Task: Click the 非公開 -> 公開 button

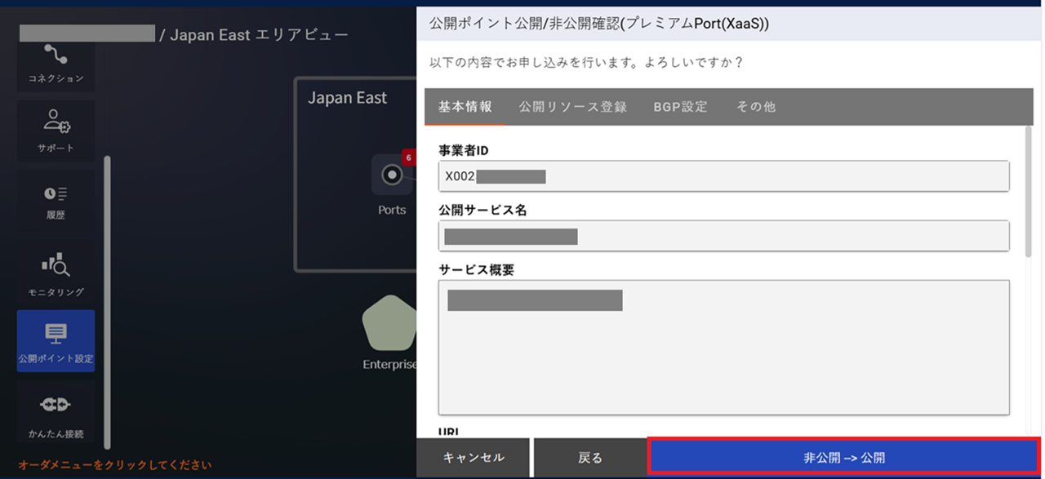Action: [843, 457]
